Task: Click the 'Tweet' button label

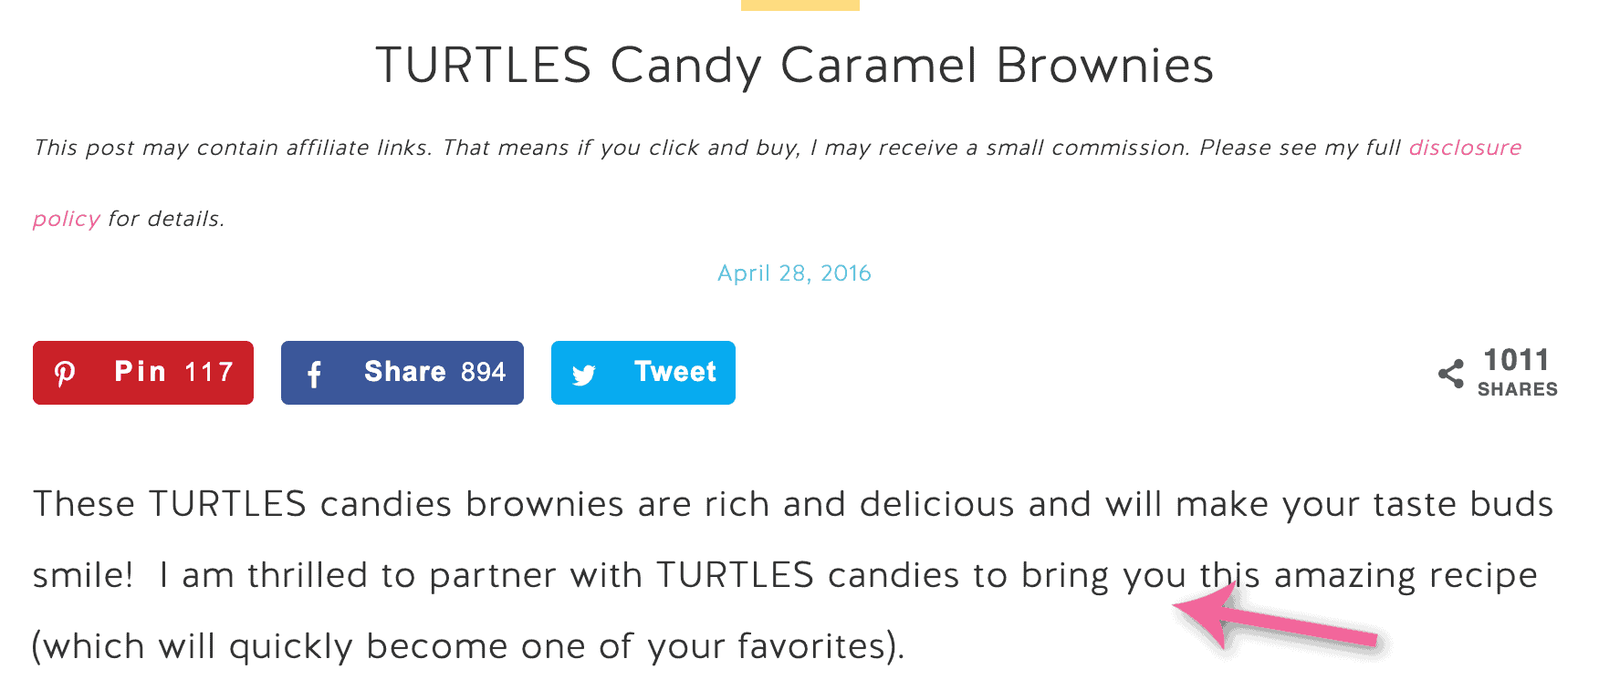Action: pyautogui.click(x=675, y=372)
